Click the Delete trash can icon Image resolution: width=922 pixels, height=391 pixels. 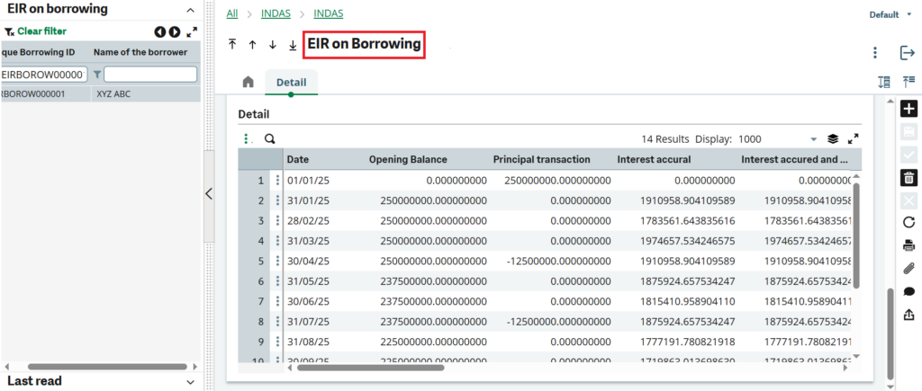[908, 177]
